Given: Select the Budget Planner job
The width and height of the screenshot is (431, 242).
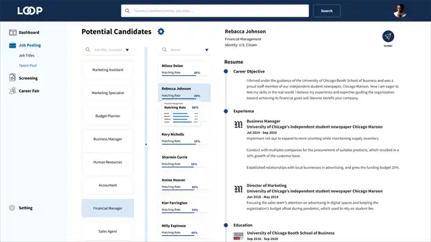Looking at the screenshot, I should coord(108,116).
